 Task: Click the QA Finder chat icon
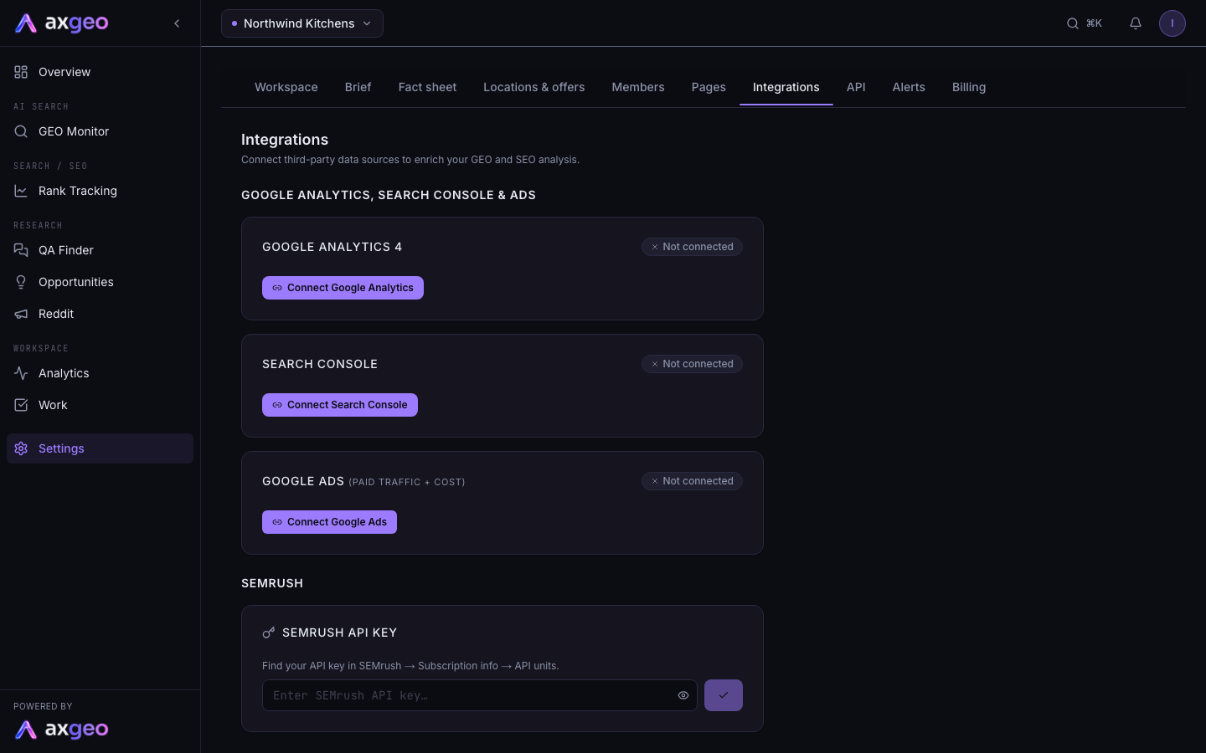pos(21,250)
